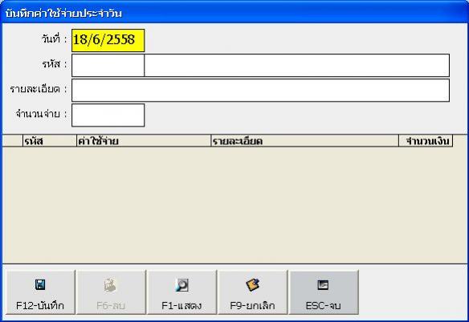Click inside the empty expense list area
469x322 pixels.
[x=234, y=205]
